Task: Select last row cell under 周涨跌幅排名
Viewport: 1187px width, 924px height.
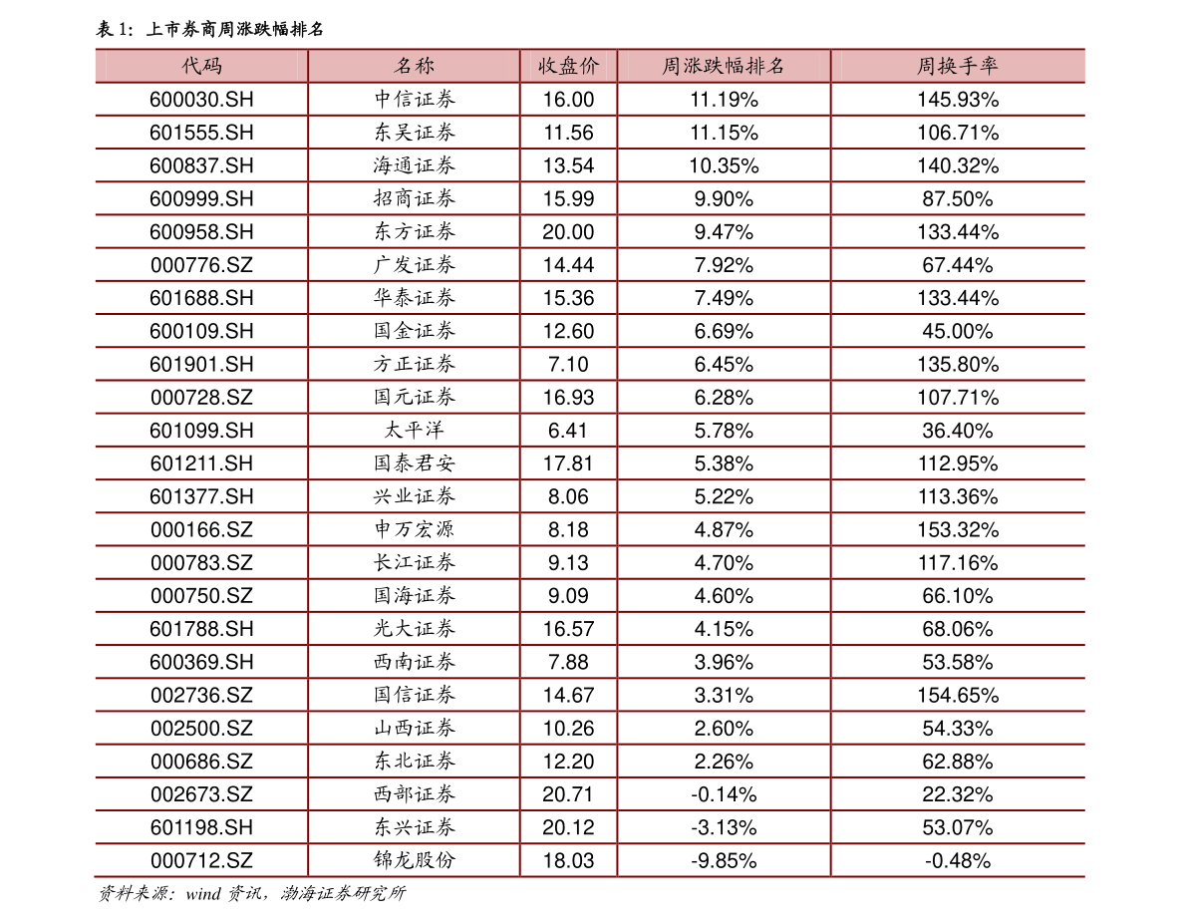Action: click(x=724, y=860)
